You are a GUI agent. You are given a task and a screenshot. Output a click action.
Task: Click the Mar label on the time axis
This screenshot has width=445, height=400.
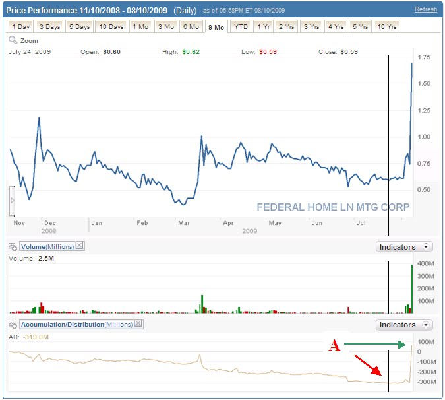tap(184, 223)
